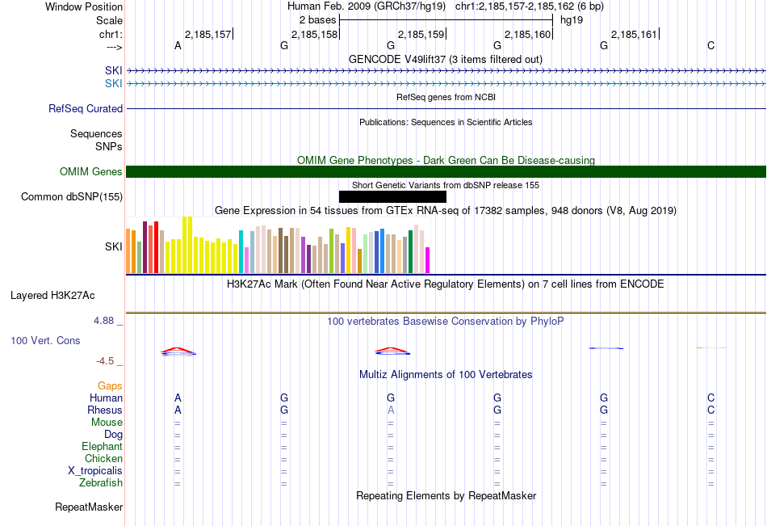Click base A in the Human alignment row
Image resolution: width=767 pixels, height=526 pixels.
pos(178,398)
